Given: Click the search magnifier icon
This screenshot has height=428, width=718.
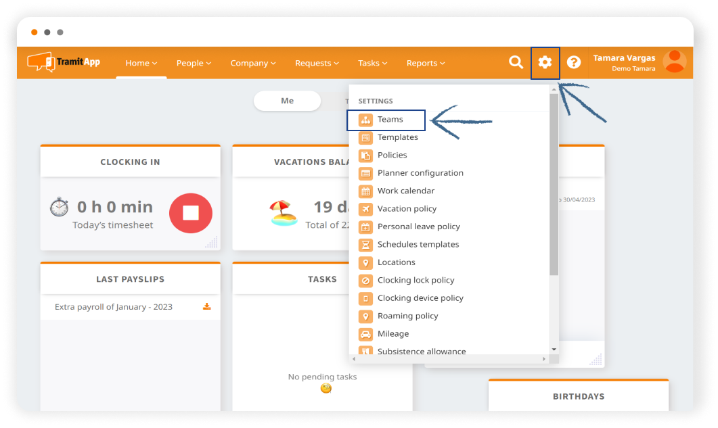Looking at the screenshot, I should click(516, 63).
